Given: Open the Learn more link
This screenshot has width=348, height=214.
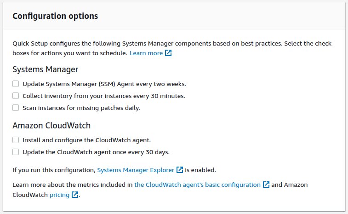Looking at the screenshot, I should tap(146, 53).
